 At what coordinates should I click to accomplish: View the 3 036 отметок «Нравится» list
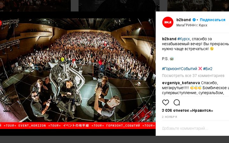coord(187,111)
